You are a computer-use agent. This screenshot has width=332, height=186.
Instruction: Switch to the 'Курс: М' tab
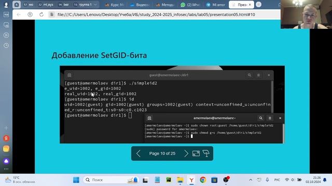pos(115,5)
